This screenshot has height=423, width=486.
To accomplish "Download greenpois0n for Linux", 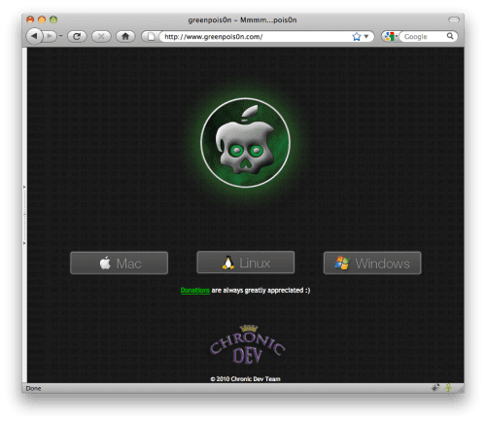I will pos(246,263).
